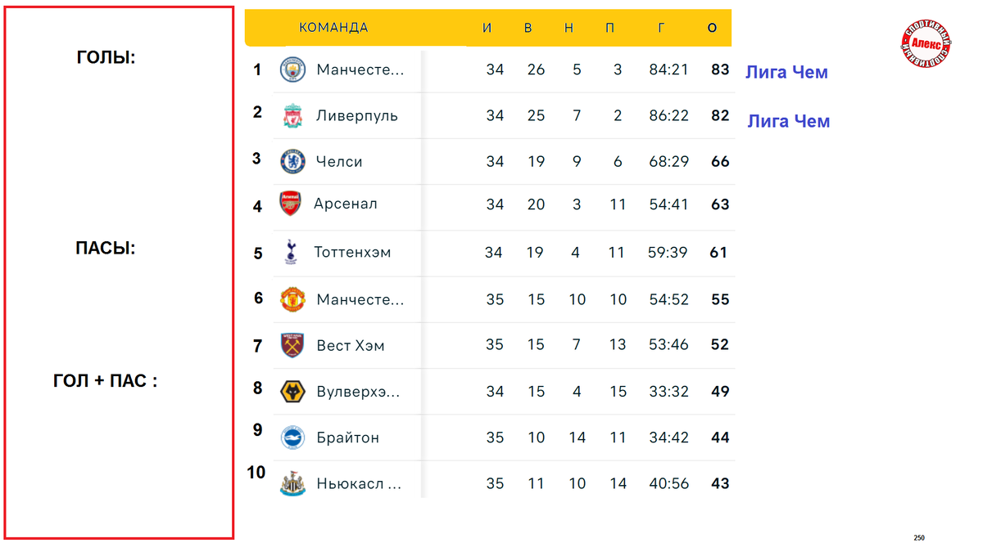Open the first Лига Чем label

pyautogui.click(x=786, y=72)
